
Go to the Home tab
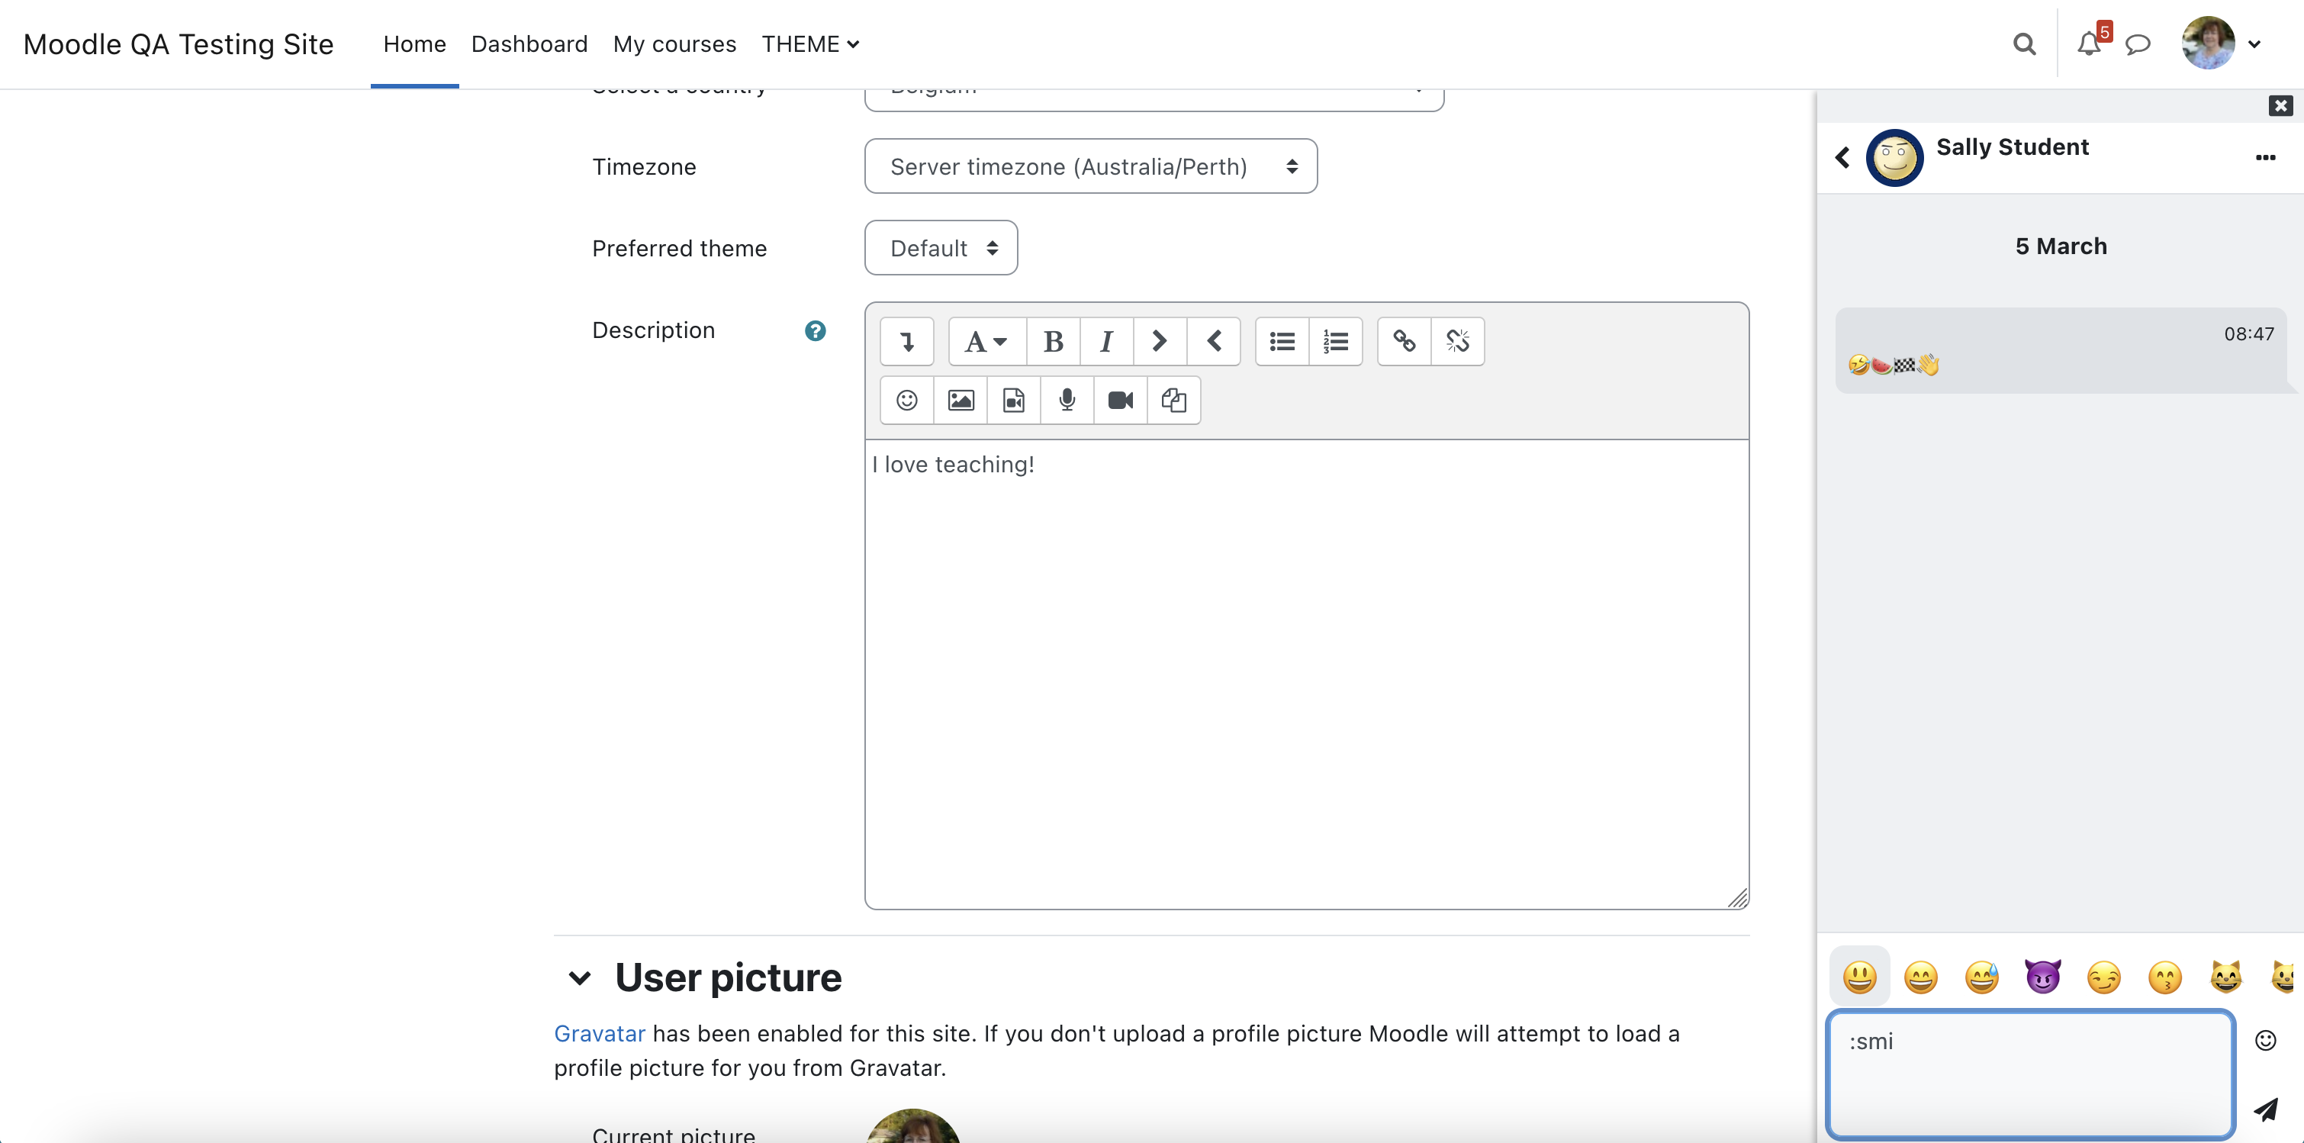coord(414,43)
